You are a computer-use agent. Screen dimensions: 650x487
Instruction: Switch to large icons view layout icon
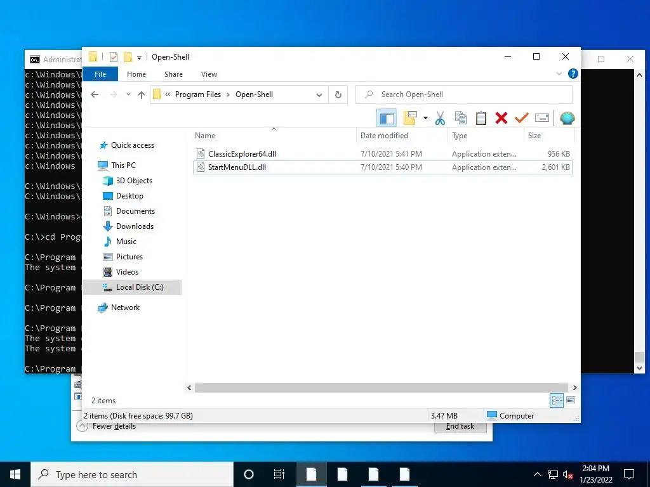[x=571, y=400]
